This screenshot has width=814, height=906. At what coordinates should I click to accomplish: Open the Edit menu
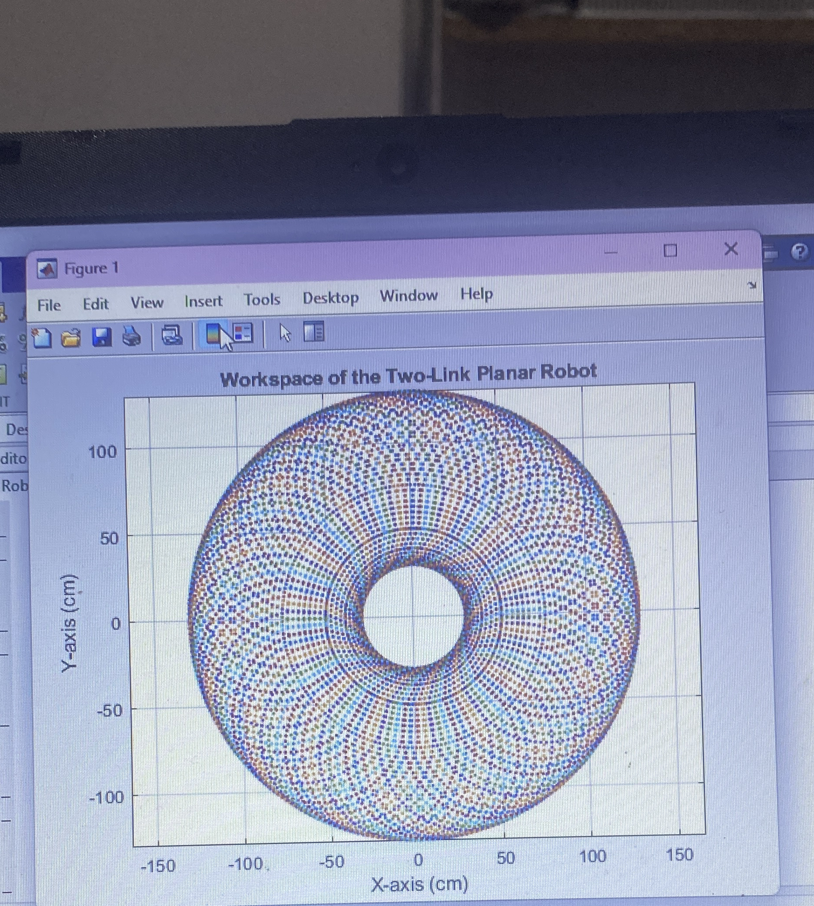click(96, 304)
